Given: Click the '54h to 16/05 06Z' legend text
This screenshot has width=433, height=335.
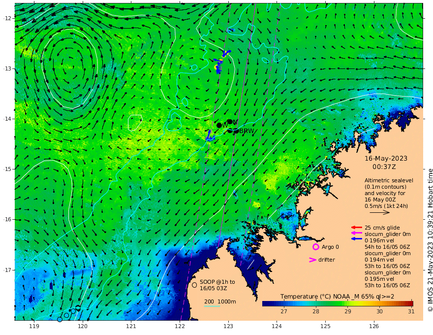Looking at the screenshot, I should [x=387, y=247].
